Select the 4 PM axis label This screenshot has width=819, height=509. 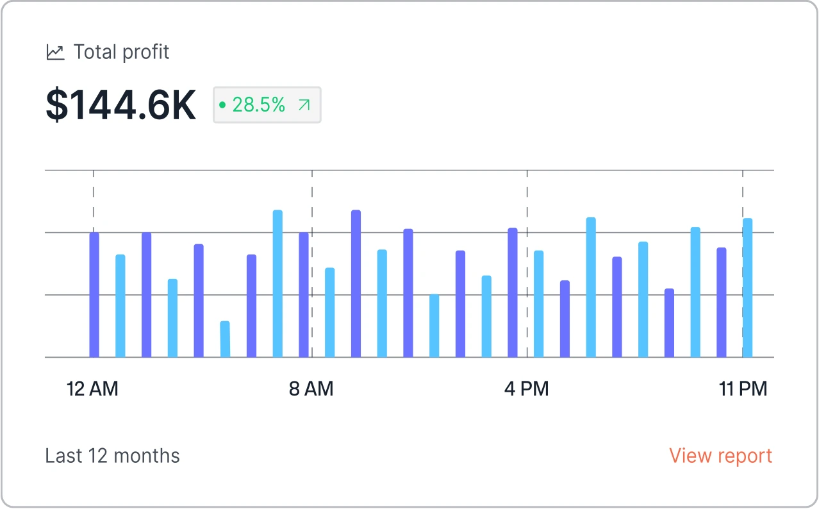[x=526, y=389]
